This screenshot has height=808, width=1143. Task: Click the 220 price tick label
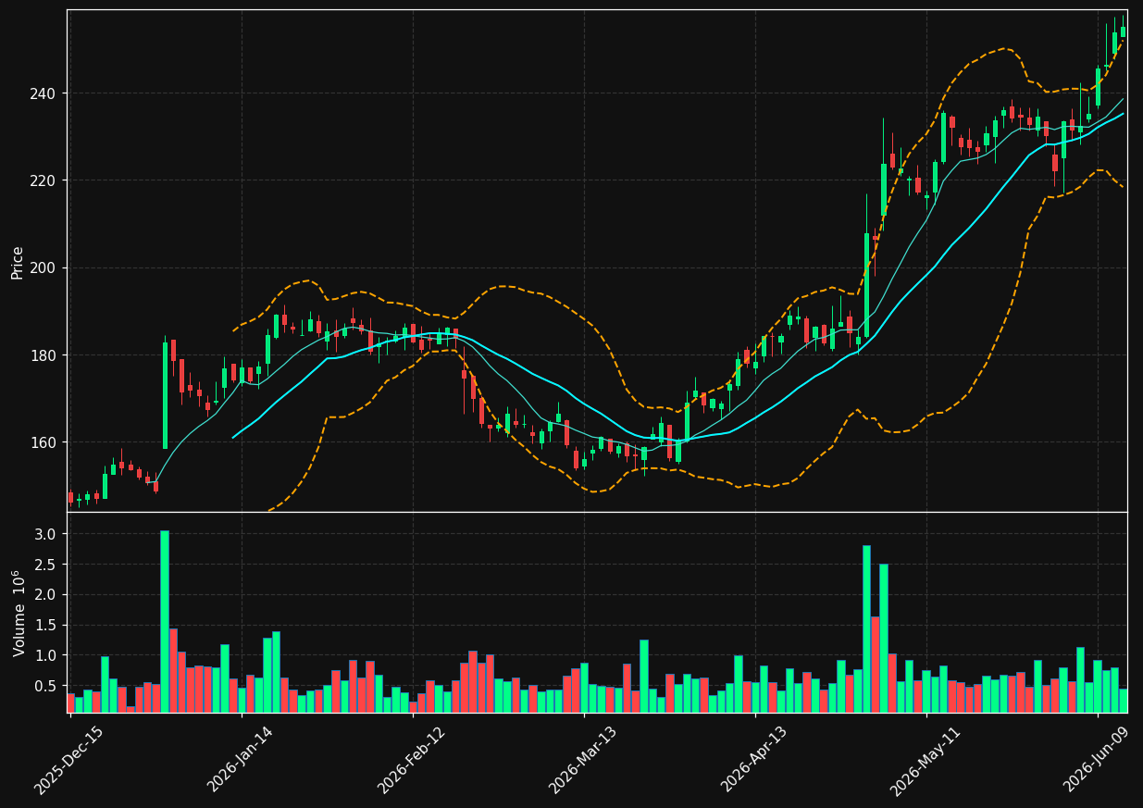[45, 180]
